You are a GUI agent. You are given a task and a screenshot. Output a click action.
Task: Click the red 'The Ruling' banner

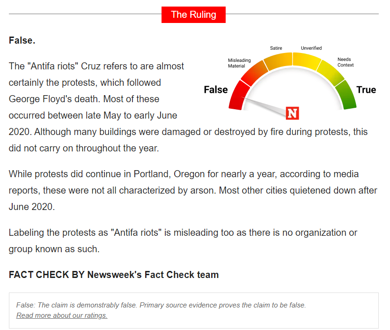click(193, 15)
